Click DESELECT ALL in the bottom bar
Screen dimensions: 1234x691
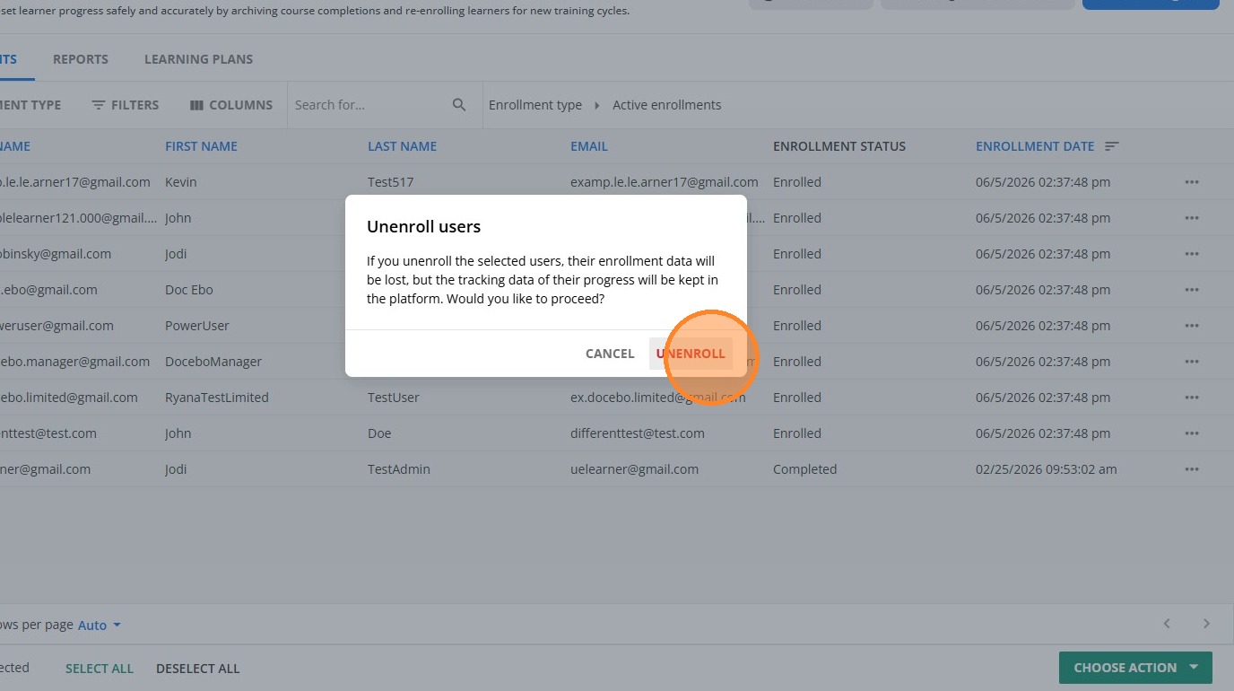click(x=198, y=669)
